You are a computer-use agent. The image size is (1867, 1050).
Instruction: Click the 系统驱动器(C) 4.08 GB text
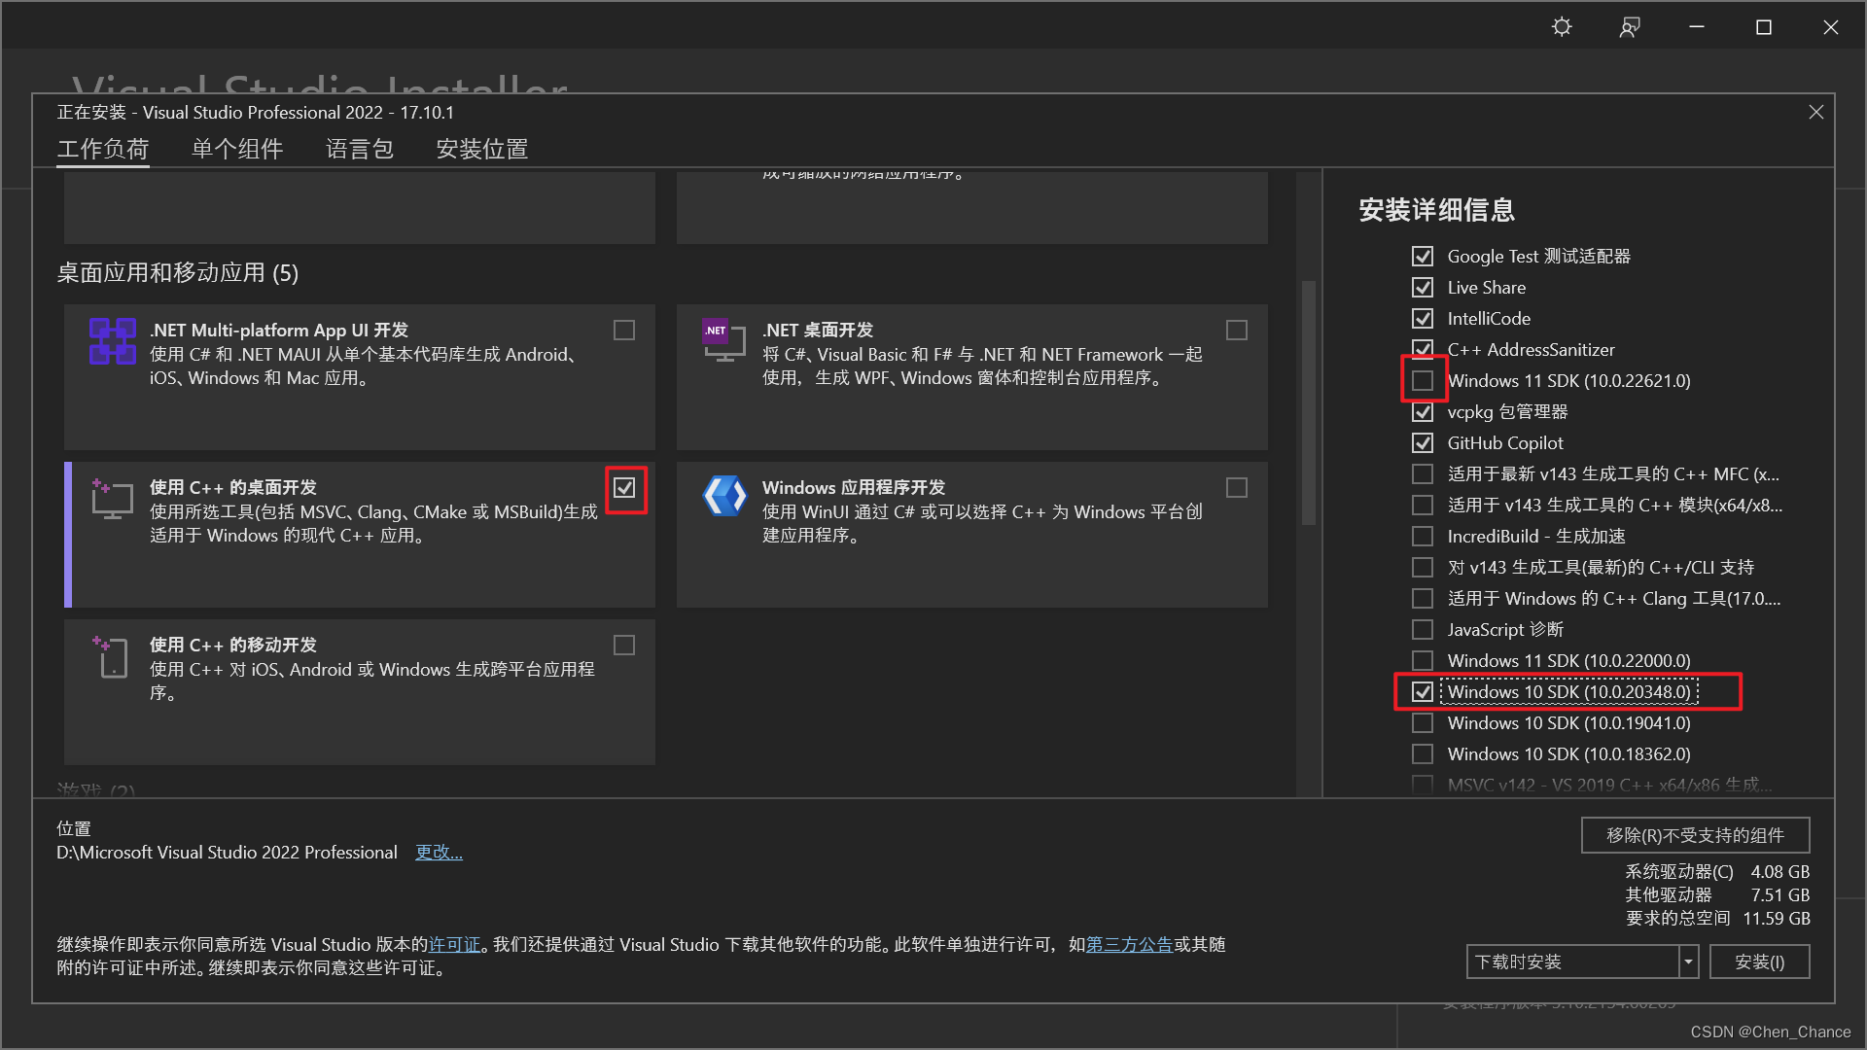[x=1718, y=872]
